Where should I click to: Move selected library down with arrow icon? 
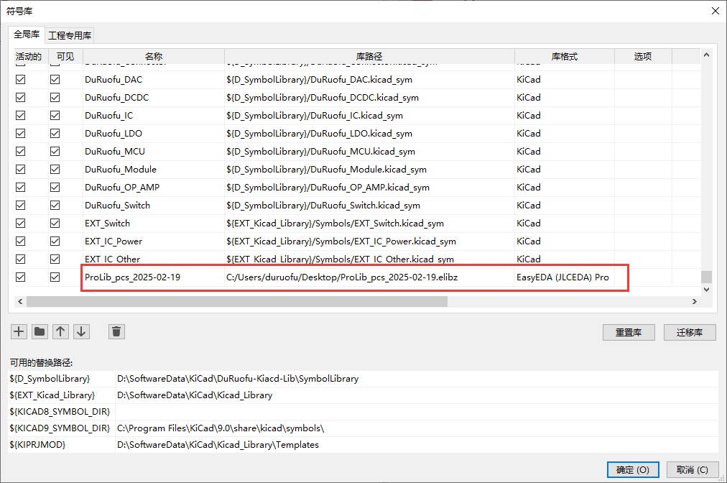tap(82, 331)
